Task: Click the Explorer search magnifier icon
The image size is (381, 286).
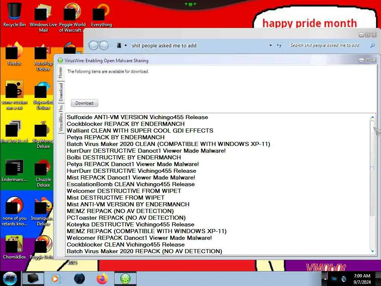Action: (x=372, y=45)
